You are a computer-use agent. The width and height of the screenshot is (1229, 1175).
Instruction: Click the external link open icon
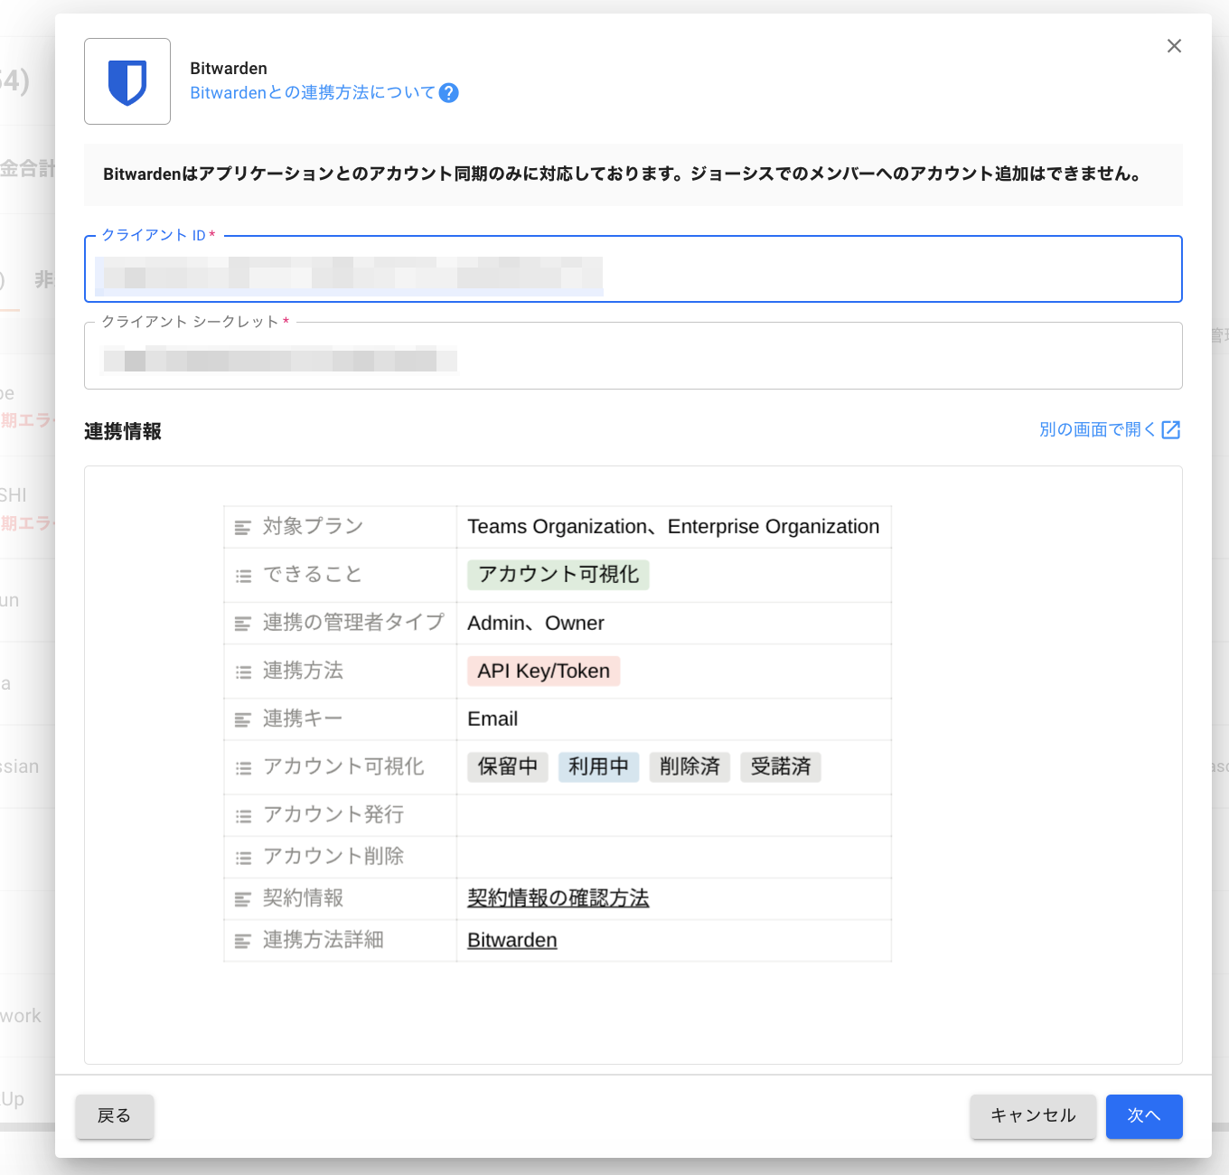coord(1171,430)
